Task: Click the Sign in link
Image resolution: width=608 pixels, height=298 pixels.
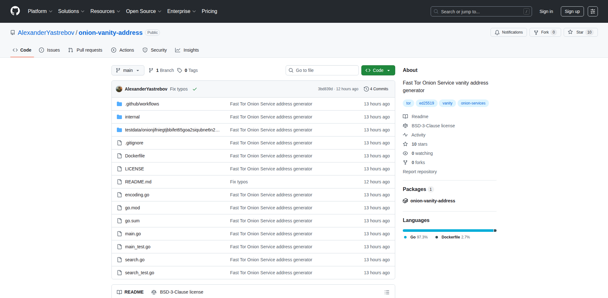Action: 546,11
